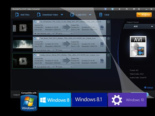Uncheck the Inside_Llewyn_Davis file checkbox

tap(35, 55)
